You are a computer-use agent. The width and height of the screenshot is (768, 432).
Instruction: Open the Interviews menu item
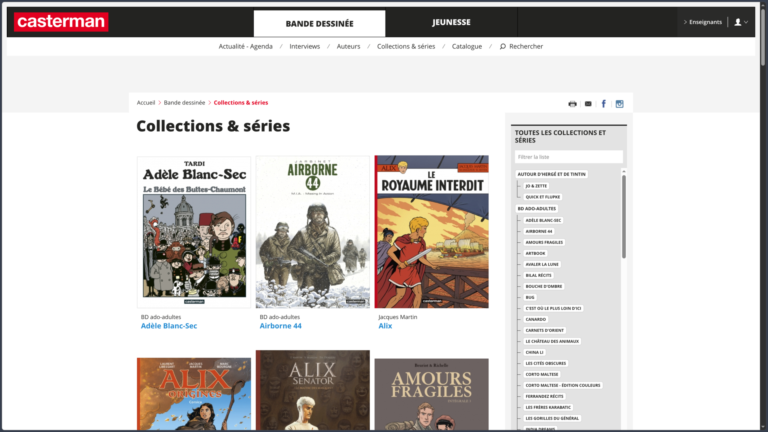(x=305, y=46)
